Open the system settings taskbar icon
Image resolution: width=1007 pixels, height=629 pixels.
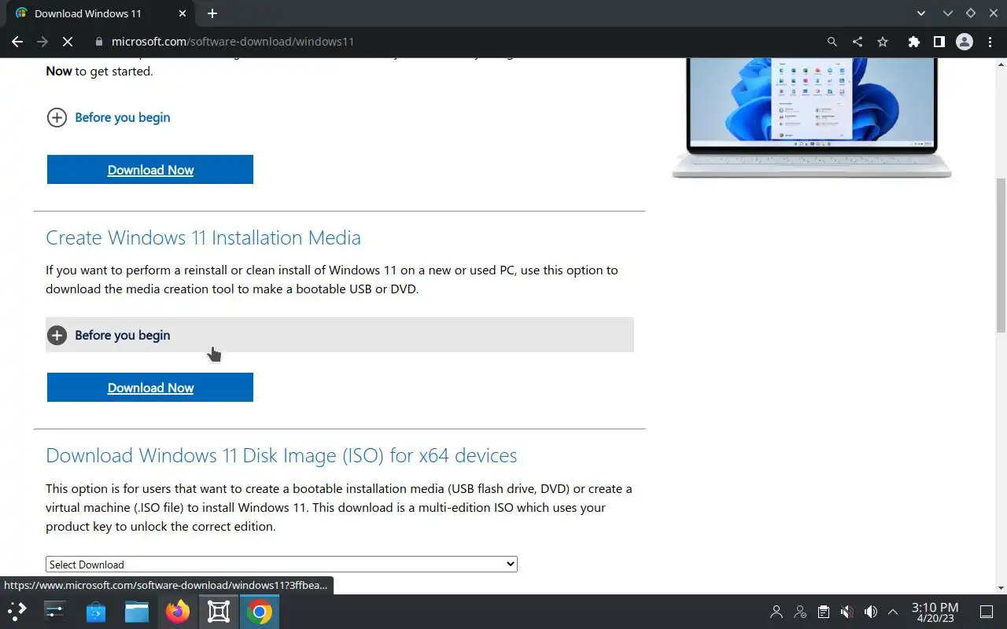point(55,612)
